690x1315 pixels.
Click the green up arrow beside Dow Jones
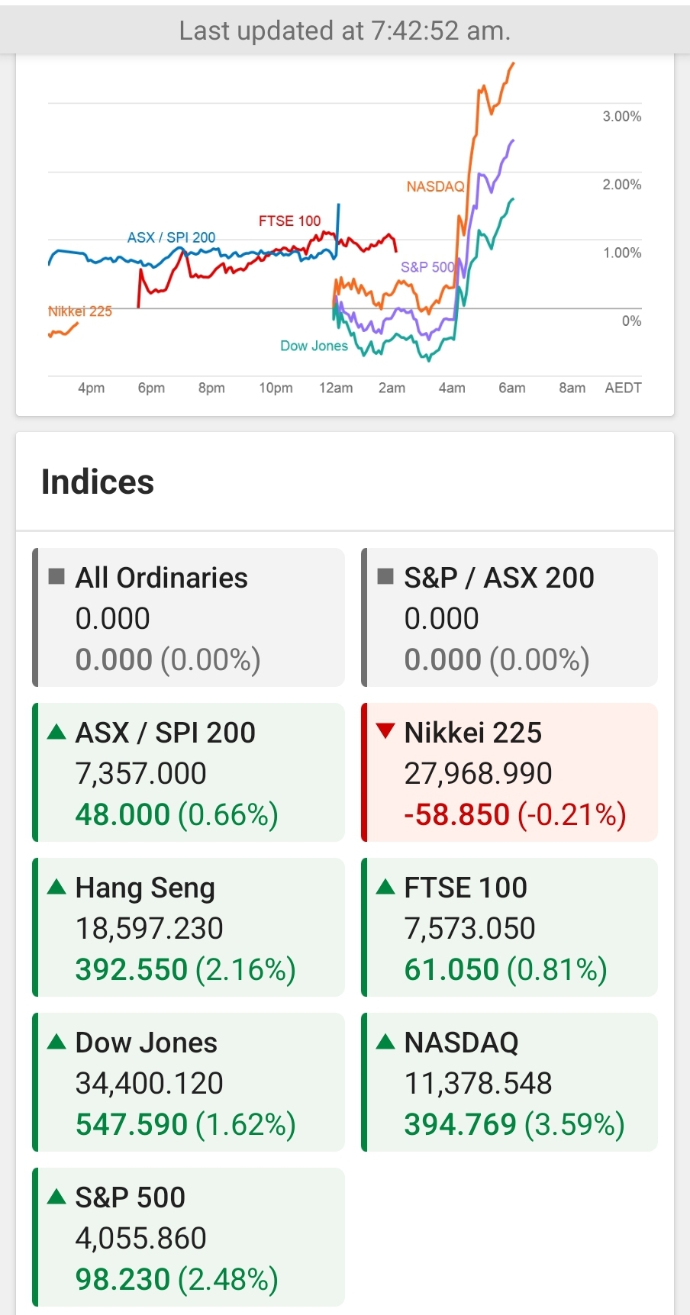point(56,1042)
